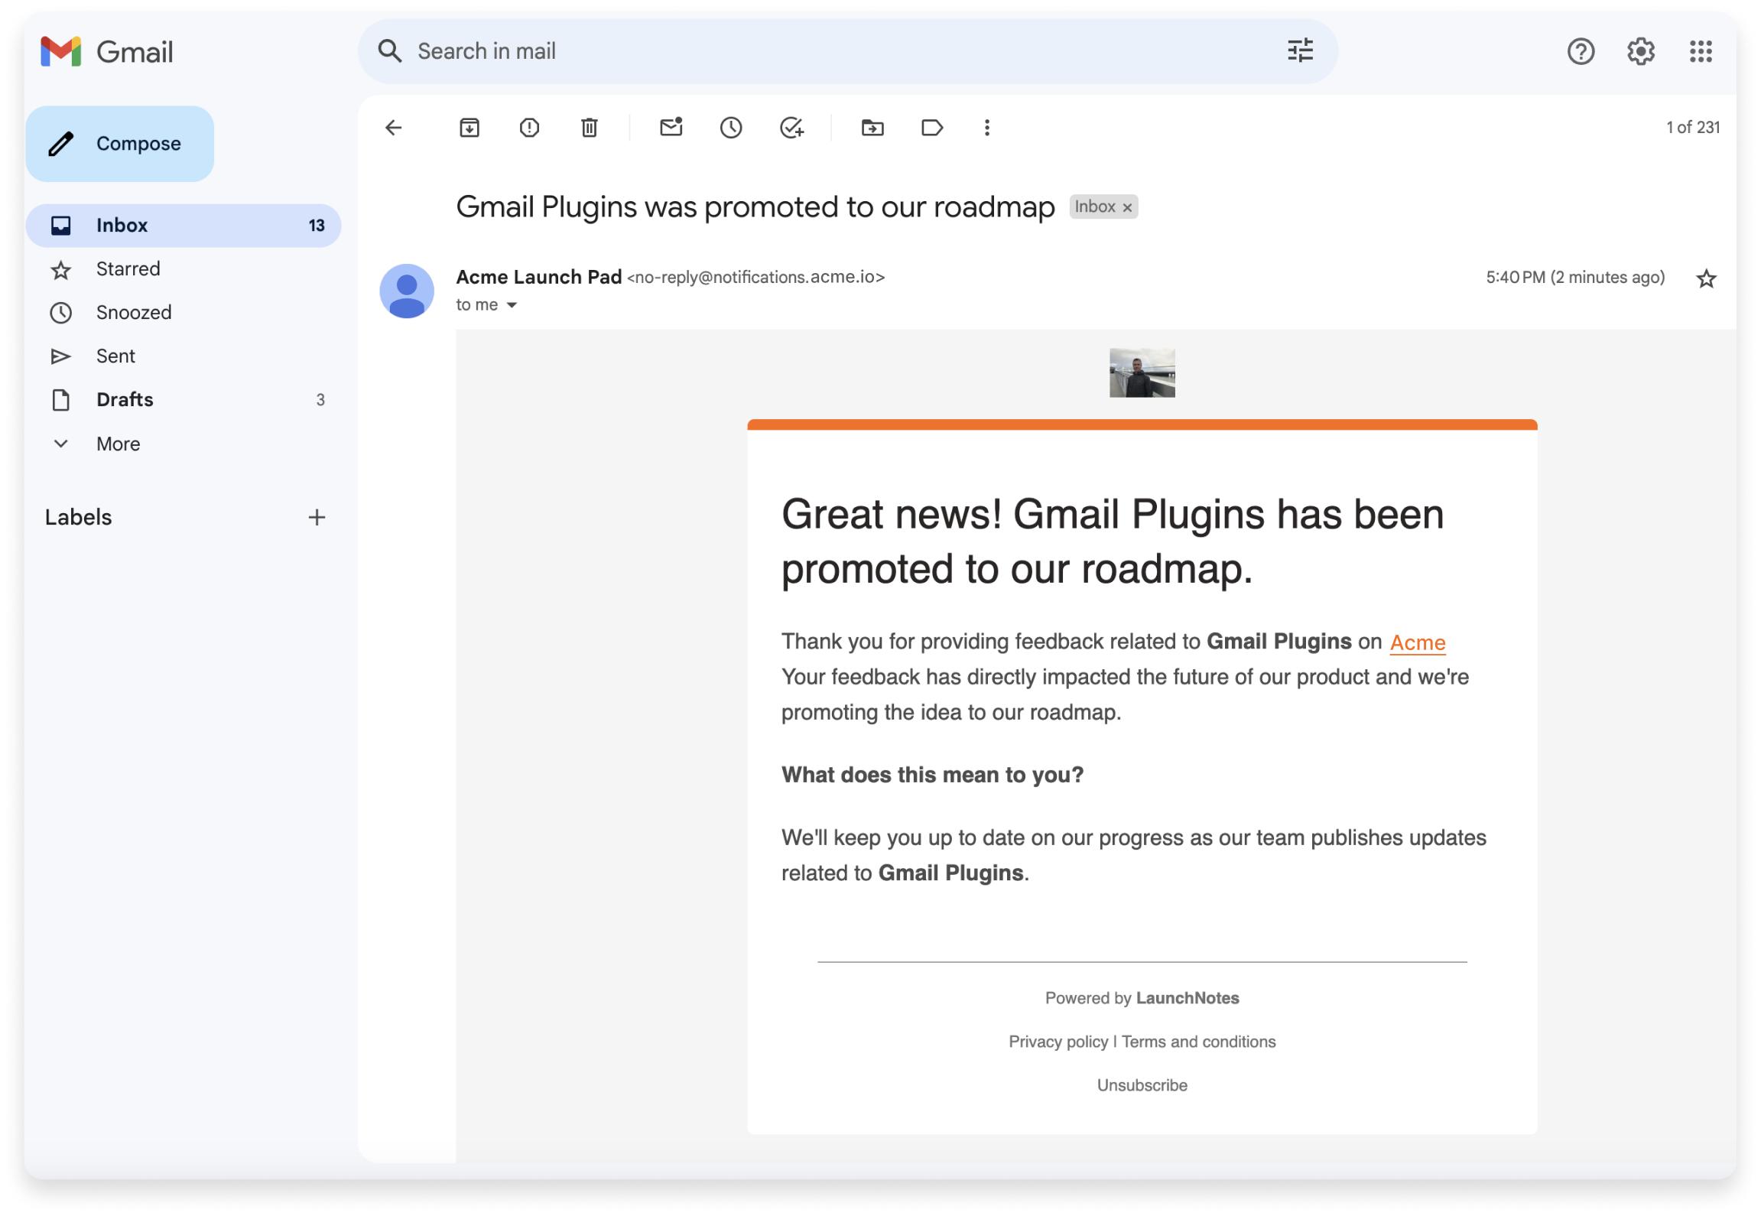Click the email subject title
Image resolution: width=1761 pixels, height=1216 pixels.
(755, 207)
